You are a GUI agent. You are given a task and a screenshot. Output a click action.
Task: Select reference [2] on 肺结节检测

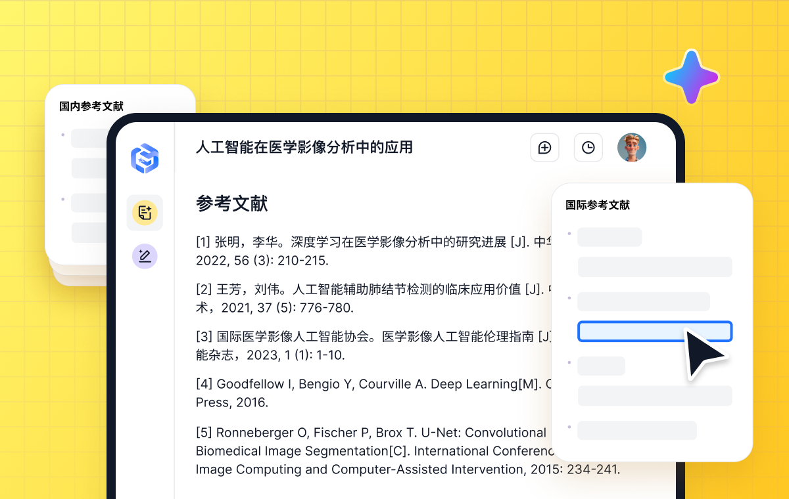tap(368, 298)
